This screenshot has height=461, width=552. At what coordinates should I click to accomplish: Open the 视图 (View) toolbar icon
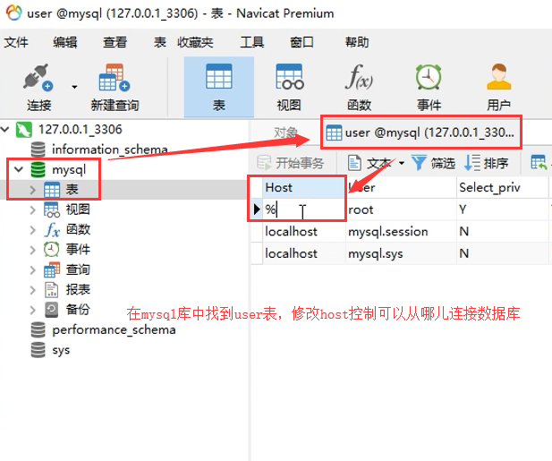[288, 86]
